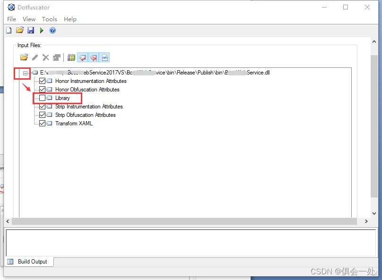Screen dimensions: 382x280
Task: Select the Service.dll input file path
Action: click(155, 73)
